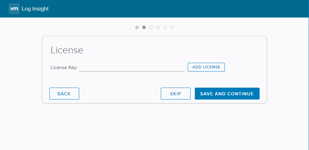Click the vm logo icon
Screen dimensions: 309x150
click(14, 9)
